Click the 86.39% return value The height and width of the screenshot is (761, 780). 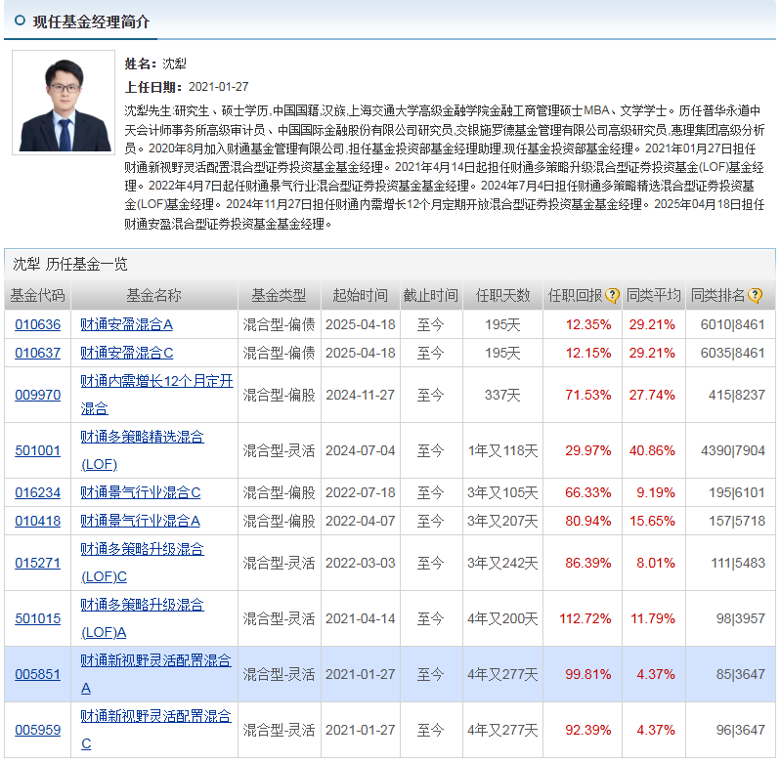click(x=588, y=563)
